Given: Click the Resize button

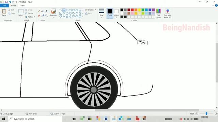Looking at the screenshot, I should 29,14.
